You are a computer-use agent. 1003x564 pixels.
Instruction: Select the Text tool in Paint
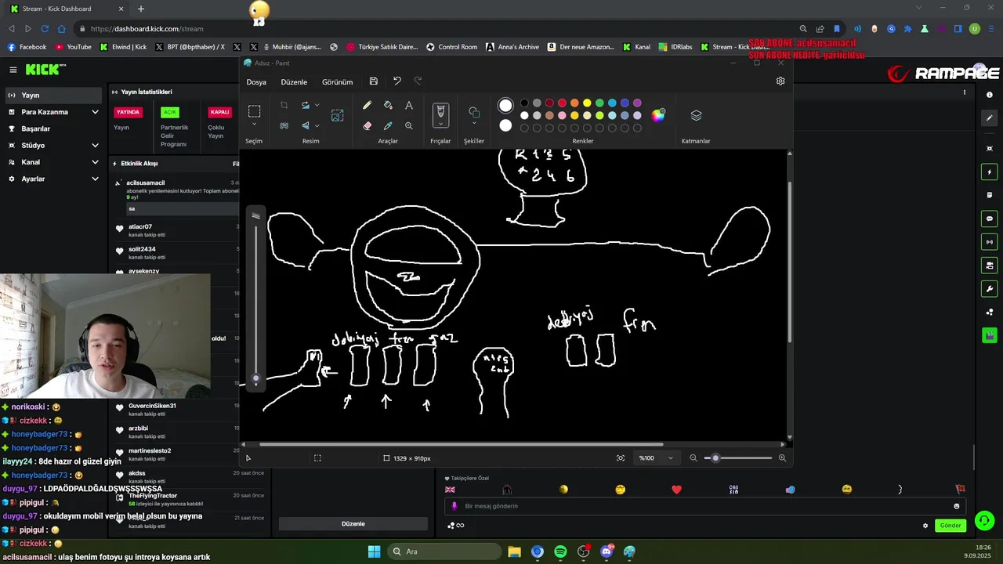tap(408, 105)
